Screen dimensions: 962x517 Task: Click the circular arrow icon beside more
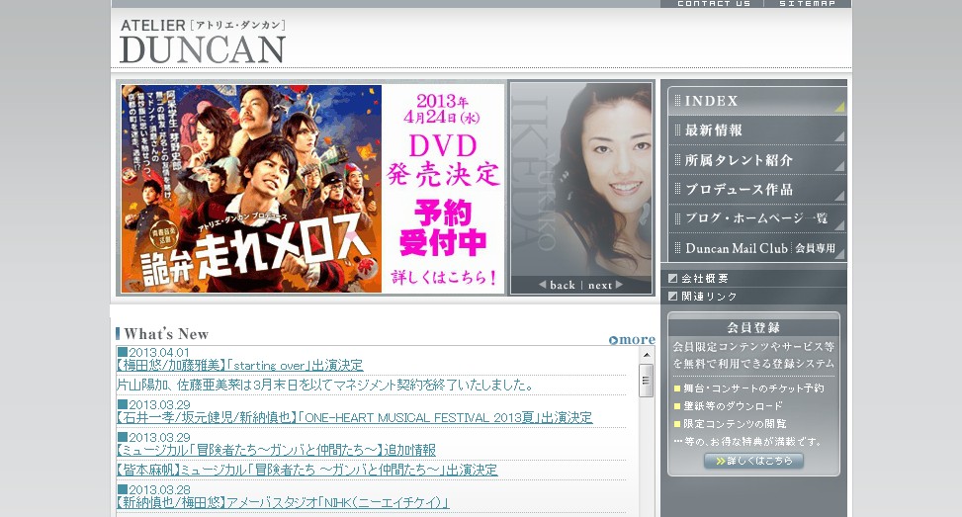pyautogui.click(x=613, y=340)
